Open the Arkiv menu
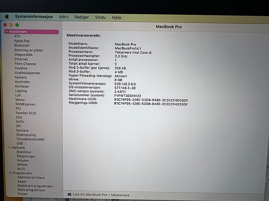 coord(64,17)
